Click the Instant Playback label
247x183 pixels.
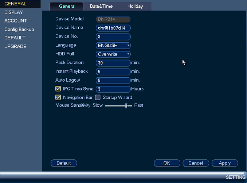(x=71, y=71)
